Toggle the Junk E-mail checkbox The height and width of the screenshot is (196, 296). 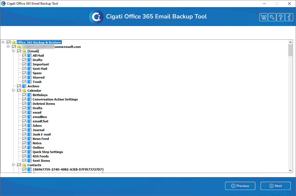24,134
